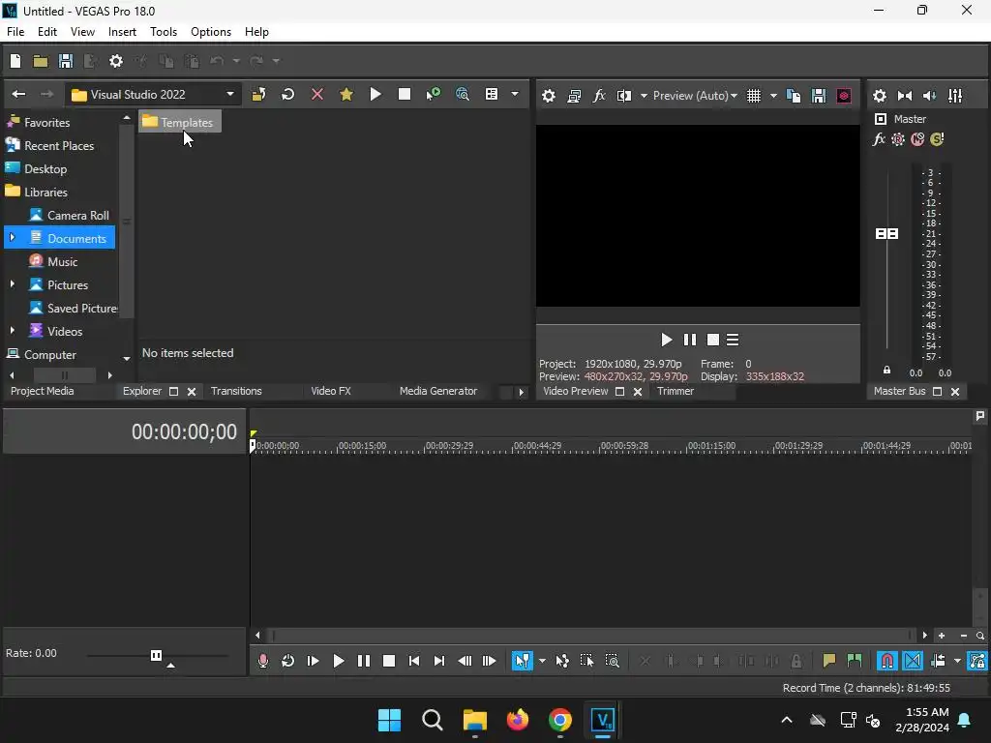The height and width of the screenshot is (743, 991).
Task: Open mixing console from Master Bus
Action: click(955, 96)
